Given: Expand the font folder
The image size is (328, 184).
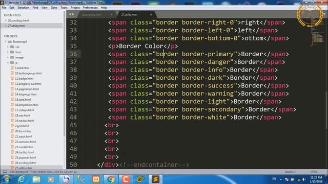Looking at the screenshot, I should point(8,52).
